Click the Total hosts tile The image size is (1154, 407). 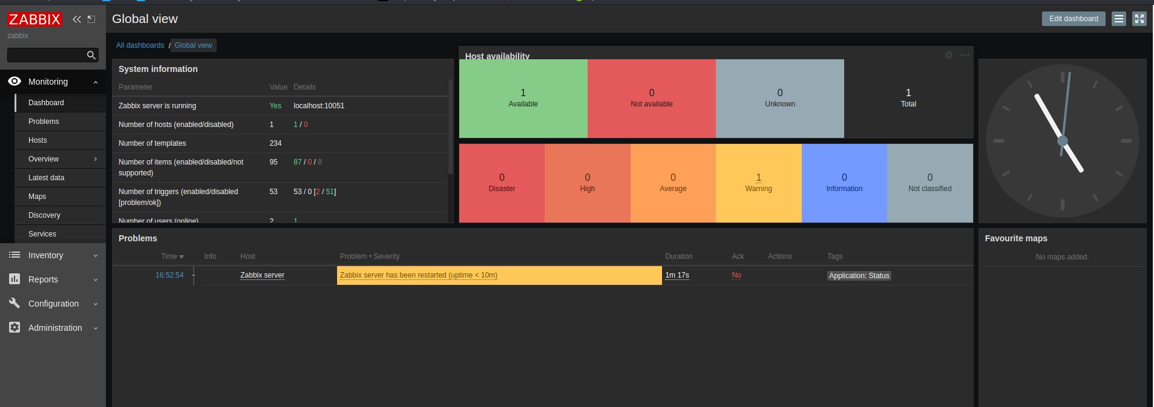click(908, 99)
